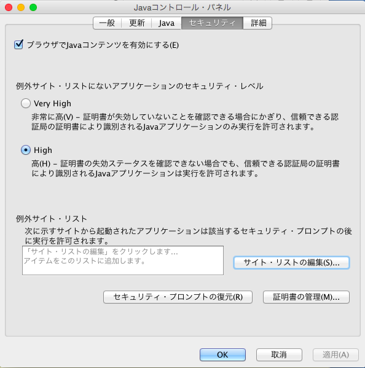Image resolution: width=365 pixels, height=368 pixels.
Task: Click the 例外サイト・リスト heading text
Action: [x=52, y=219]
